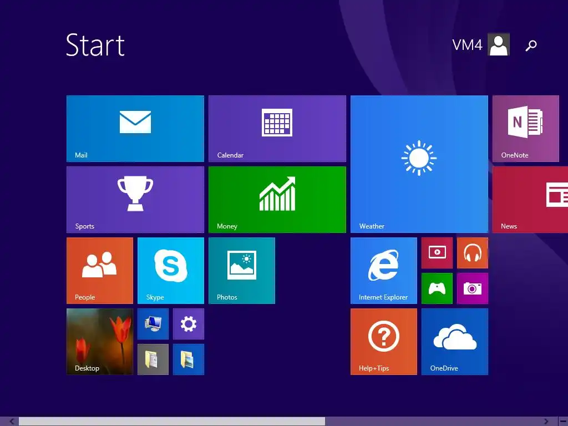Launch Skype tile
The height and width of the screenshot is (426, 568).
tap(171, 271)
